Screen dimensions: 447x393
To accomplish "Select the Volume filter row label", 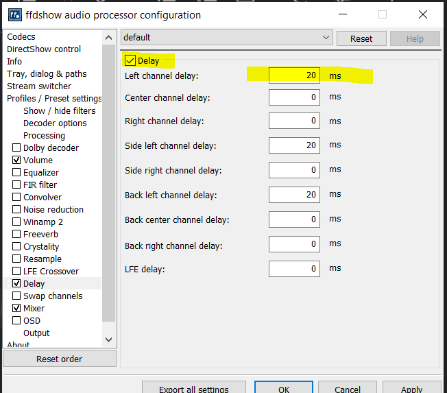I will tap(38, 160).
